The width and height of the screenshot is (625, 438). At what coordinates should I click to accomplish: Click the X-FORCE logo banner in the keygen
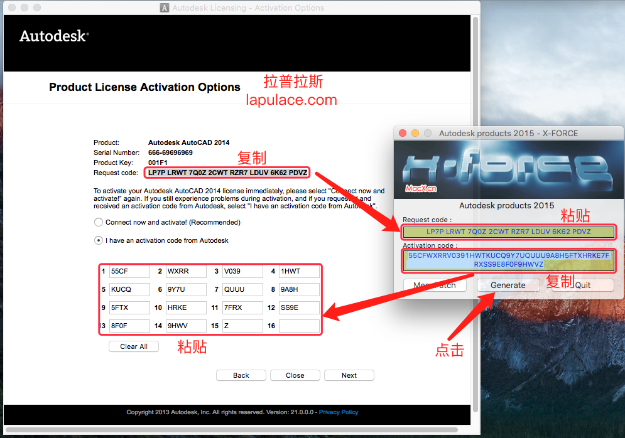[508, 166]
